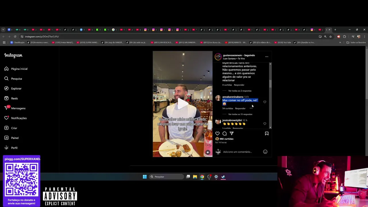
Task: Reload the page in Chrome
Action: point(15,37)
